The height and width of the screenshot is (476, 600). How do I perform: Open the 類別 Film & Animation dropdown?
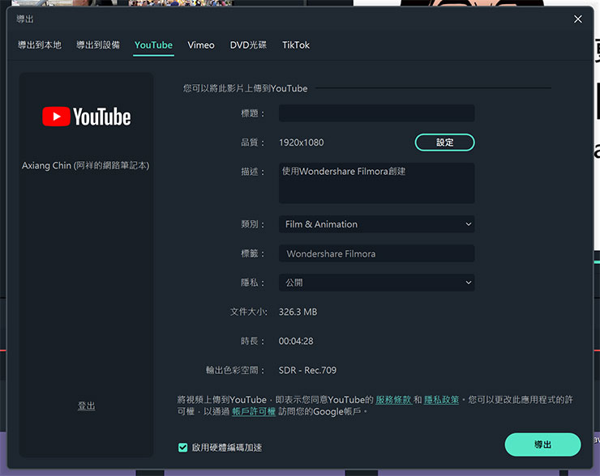tap(376, 224)
